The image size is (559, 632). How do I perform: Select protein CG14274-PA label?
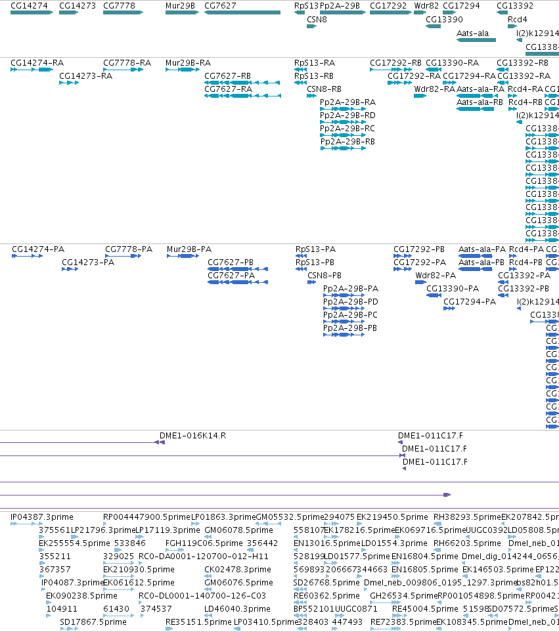click(38, 249)
